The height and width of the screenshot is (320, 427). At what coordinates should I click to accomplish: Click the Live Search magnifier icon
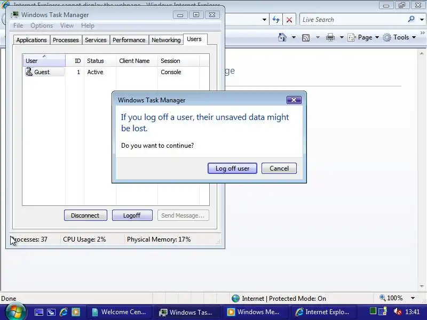[x=411, y=19]
